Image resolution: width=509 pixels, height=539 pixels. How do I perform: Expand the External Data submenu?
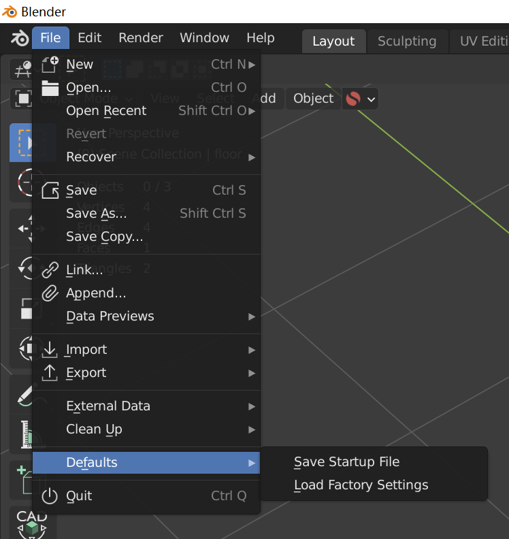click(146, 406)
